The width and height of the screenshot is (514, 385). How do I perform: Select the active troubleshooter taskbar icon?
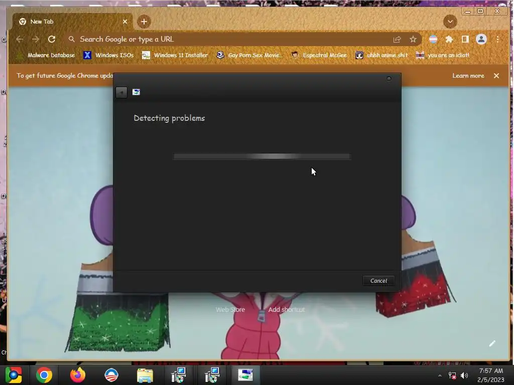point(245,375)
